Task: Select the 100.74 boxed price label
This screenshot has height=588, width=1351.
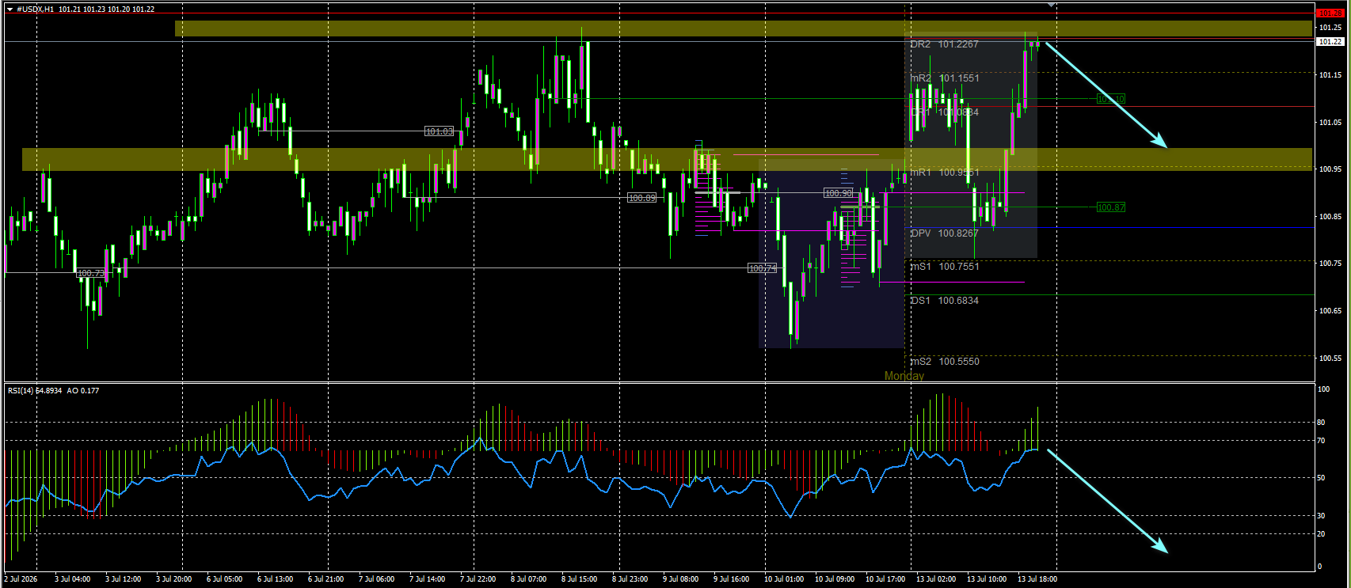Action: click(762, 268)
